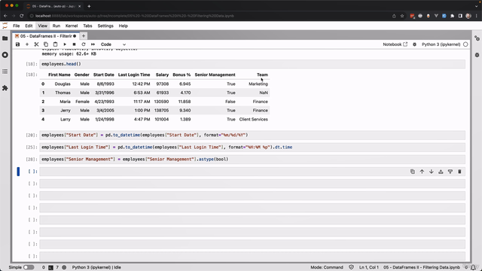Open a new browser tab
The height and width of the screenshot is (271, 482).
tap(89, 6)
